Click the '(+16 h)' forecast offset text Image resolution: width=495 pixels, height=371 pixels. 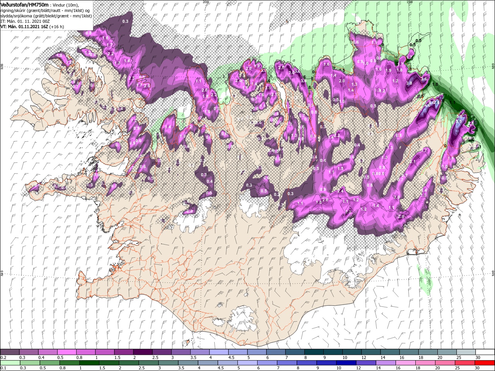tap(56, 27)
